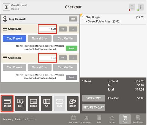The image size is (147, 125).
Task: Go to the Tickets tab
Action: click(x=112, y=119)
